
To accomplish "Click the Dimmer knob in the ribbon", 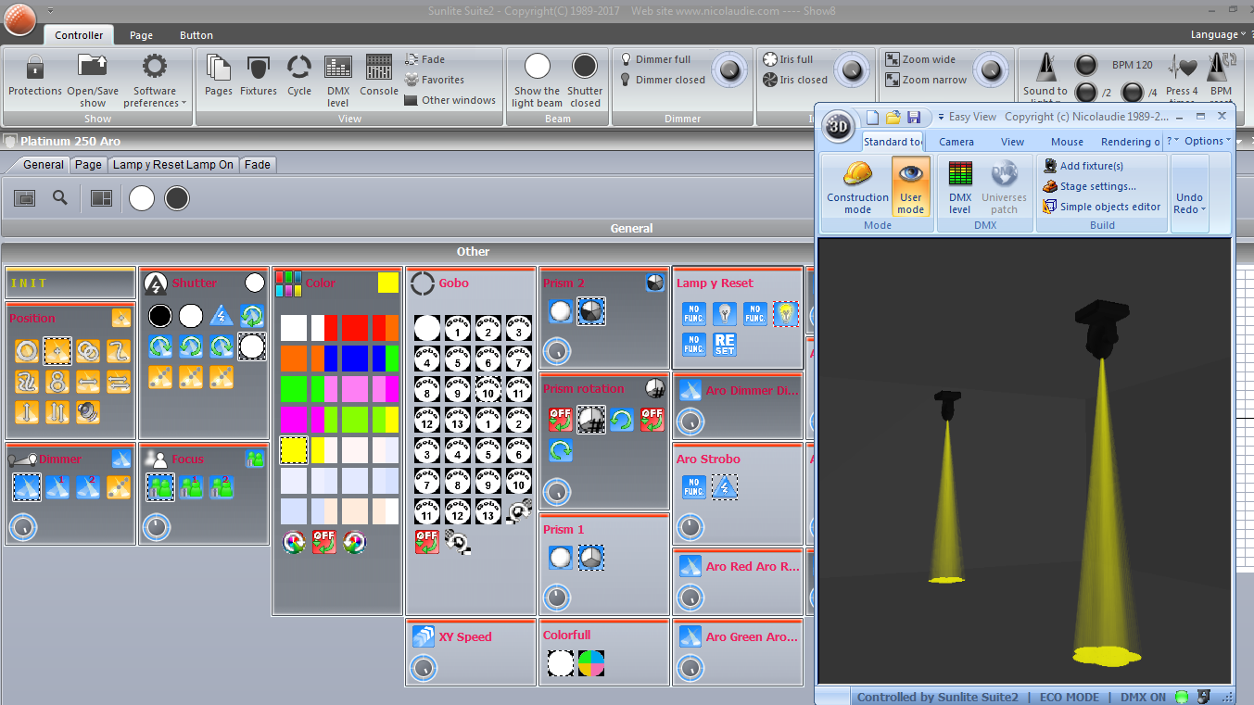I will (730, 69).
